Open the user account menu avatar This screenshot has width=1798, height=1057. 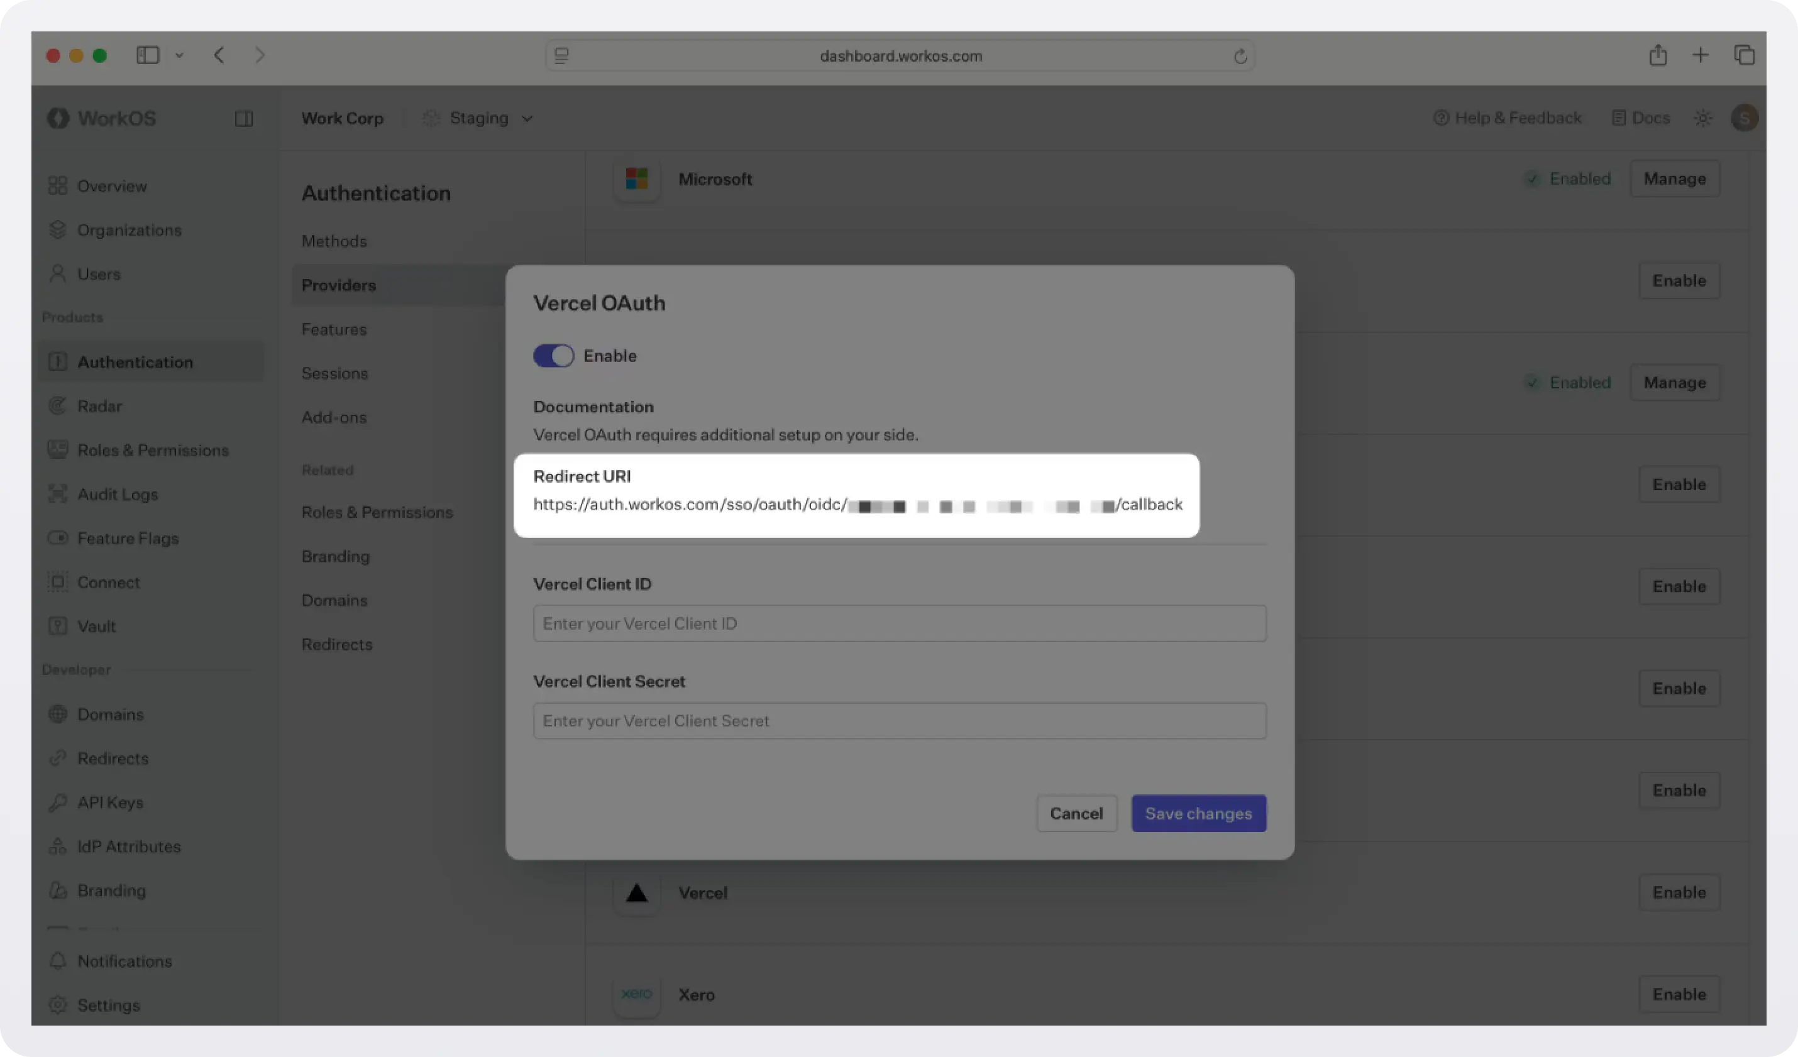(x=1745, y=118)
